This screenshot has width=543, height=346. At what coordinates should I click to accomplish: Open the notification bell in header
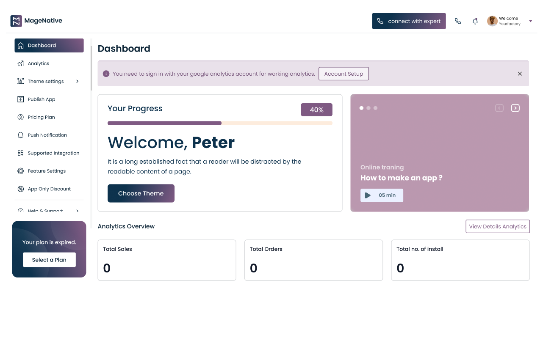tap(475, 21)
